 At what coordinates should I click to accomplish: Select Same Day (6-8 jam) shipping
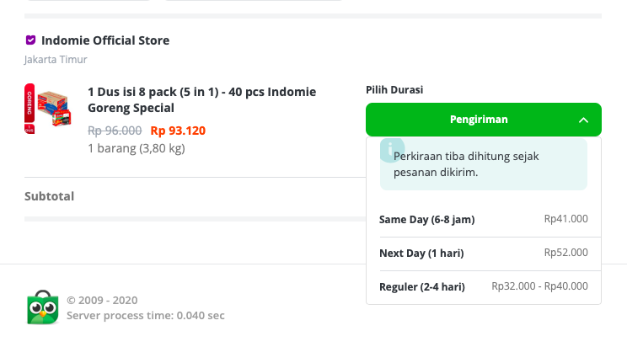point(484,220)
